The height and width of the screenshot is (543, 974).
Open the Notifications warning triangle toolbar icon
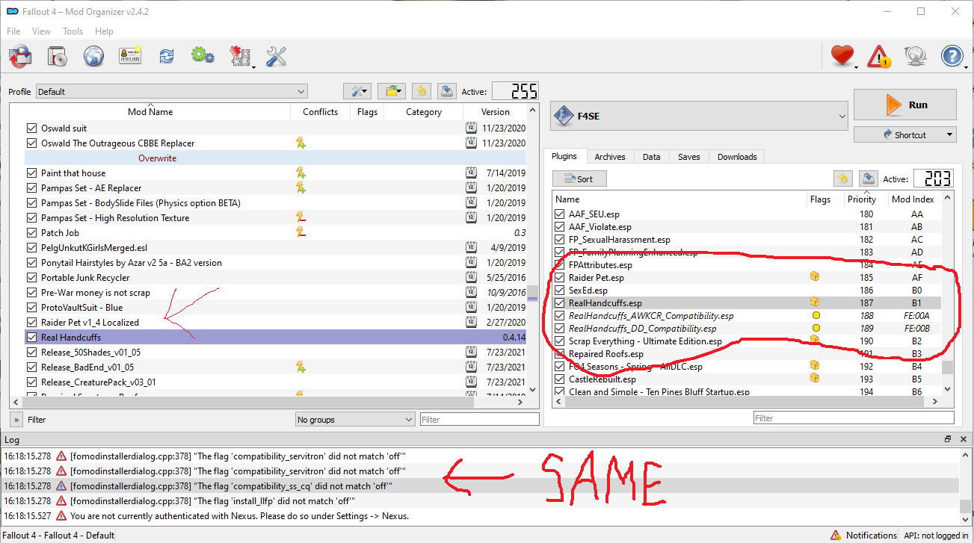pos(879,56)
